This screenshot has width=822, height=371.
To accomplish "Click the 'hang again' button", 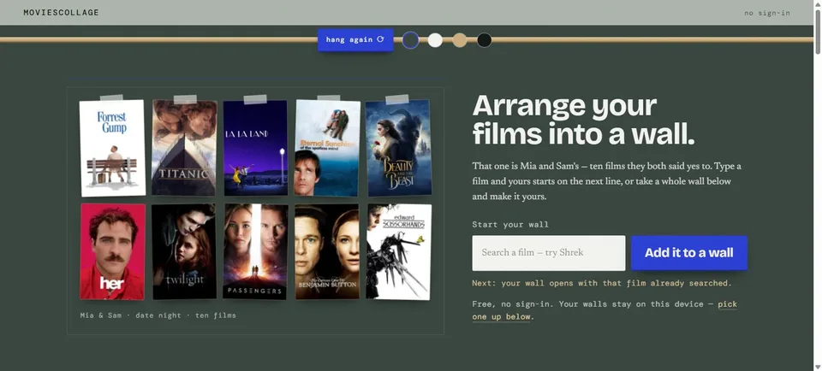I will pos(355,40).
